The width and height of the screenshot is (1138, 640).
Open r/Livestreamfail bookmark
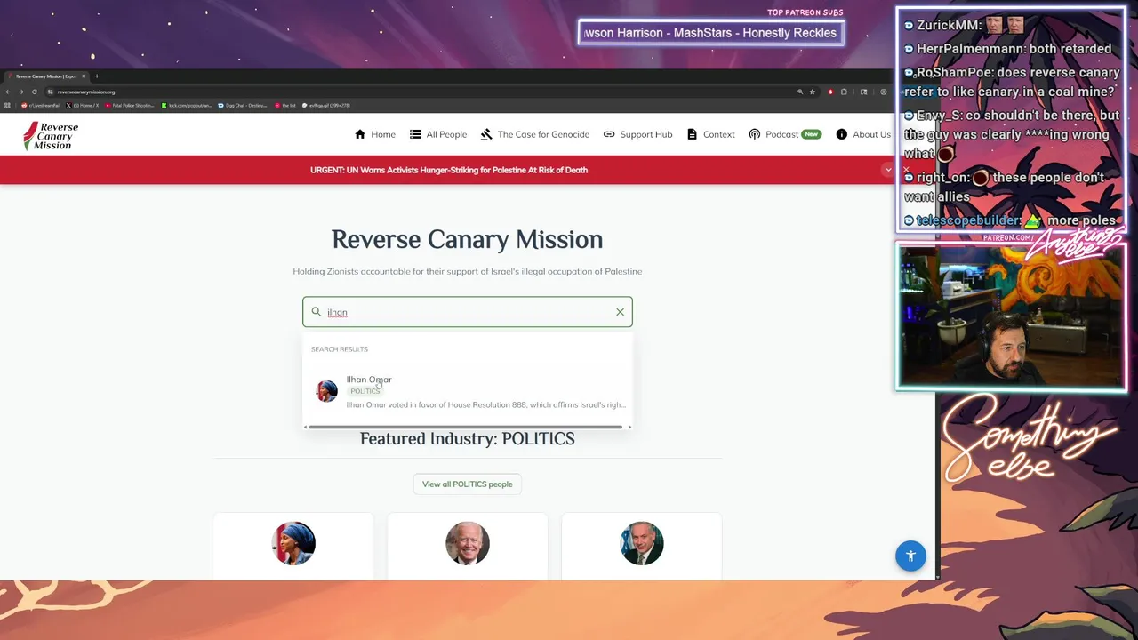point(39,105)
